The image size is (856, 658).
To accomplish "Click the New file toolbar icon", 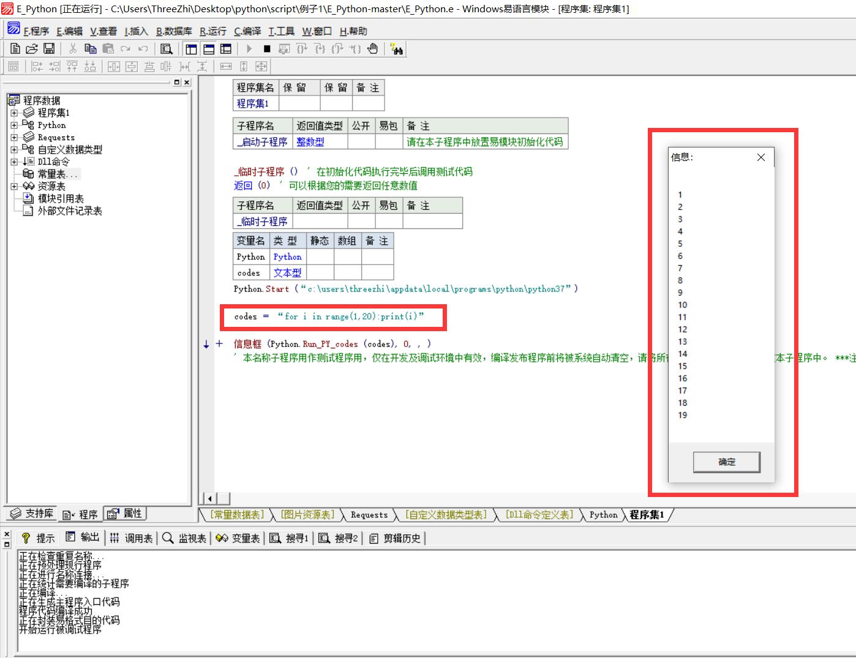I will tap(15, 49).
